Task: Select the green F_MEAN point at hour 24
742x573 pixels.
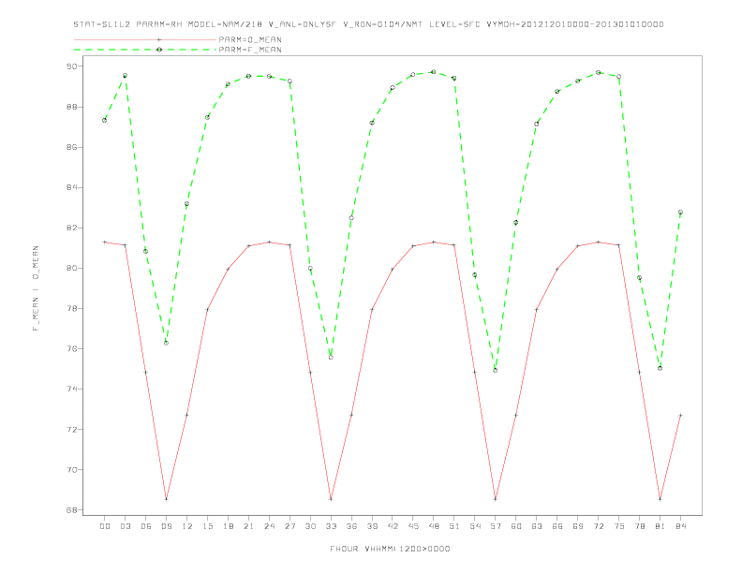Action: coord(269,76)
